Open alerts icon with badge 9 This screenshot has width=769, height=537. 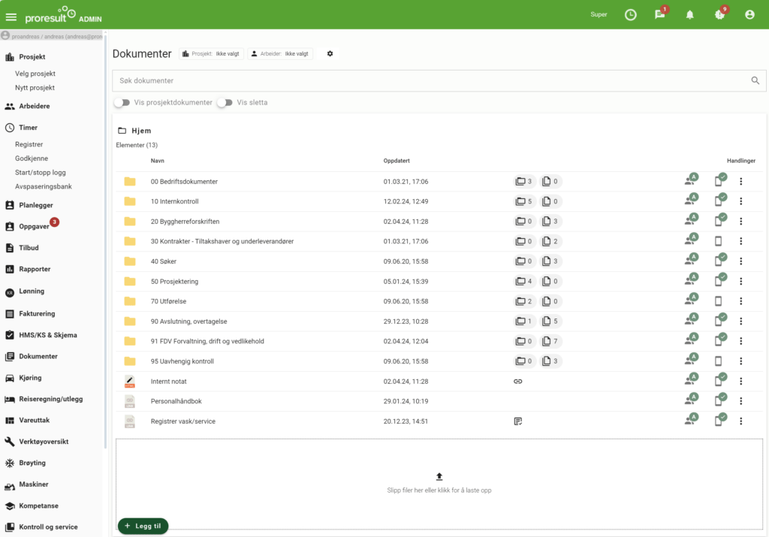click(719, 15)
